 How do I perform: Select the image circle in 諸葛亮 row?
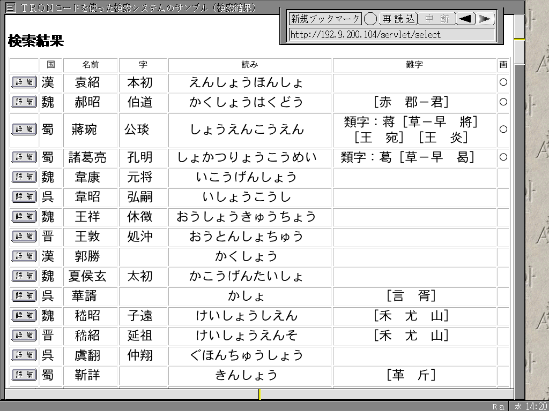(503, 157)
